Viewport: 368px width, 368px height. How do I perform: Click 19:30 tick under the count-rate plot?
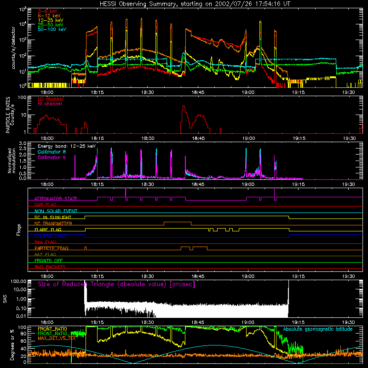coord(349,92)
